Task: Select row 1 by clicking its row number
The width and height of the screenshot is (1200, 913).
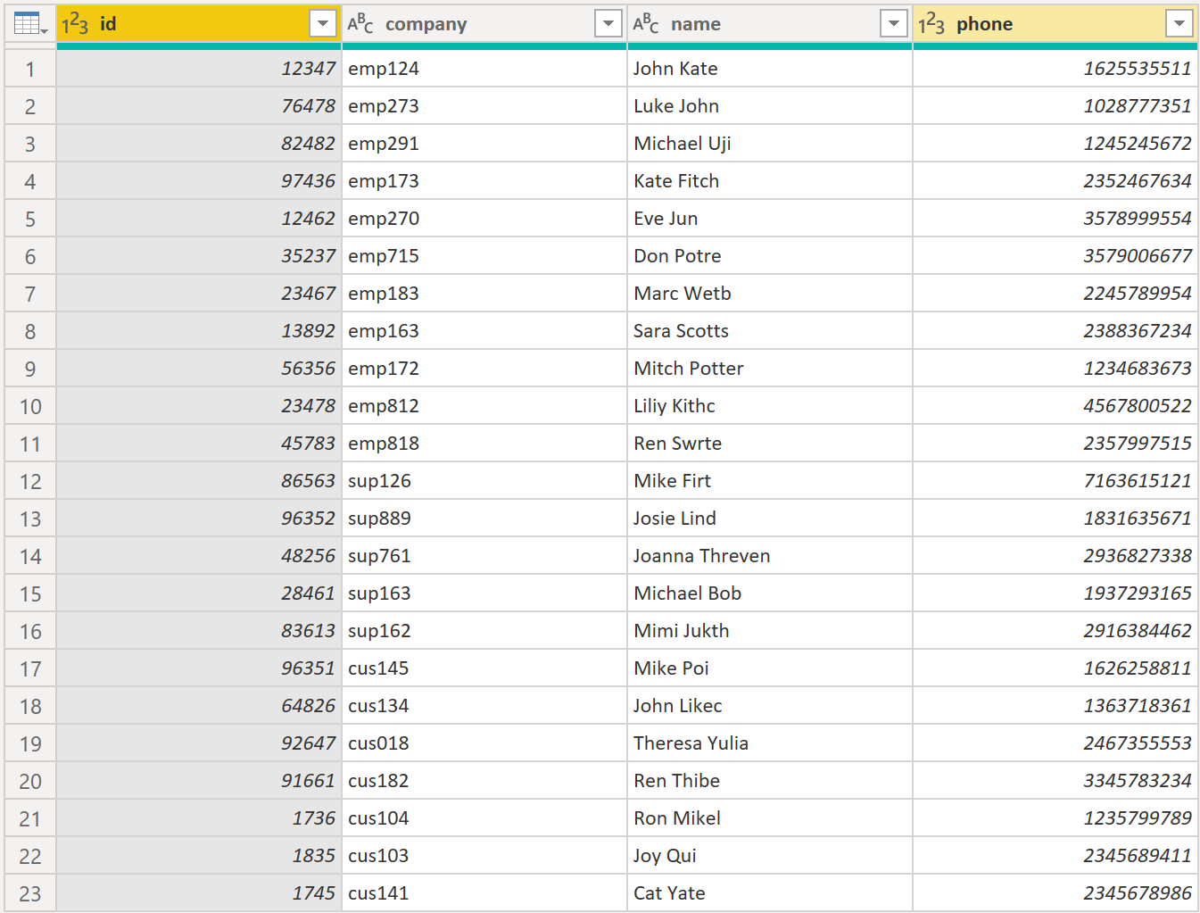Action: point(29,68)
